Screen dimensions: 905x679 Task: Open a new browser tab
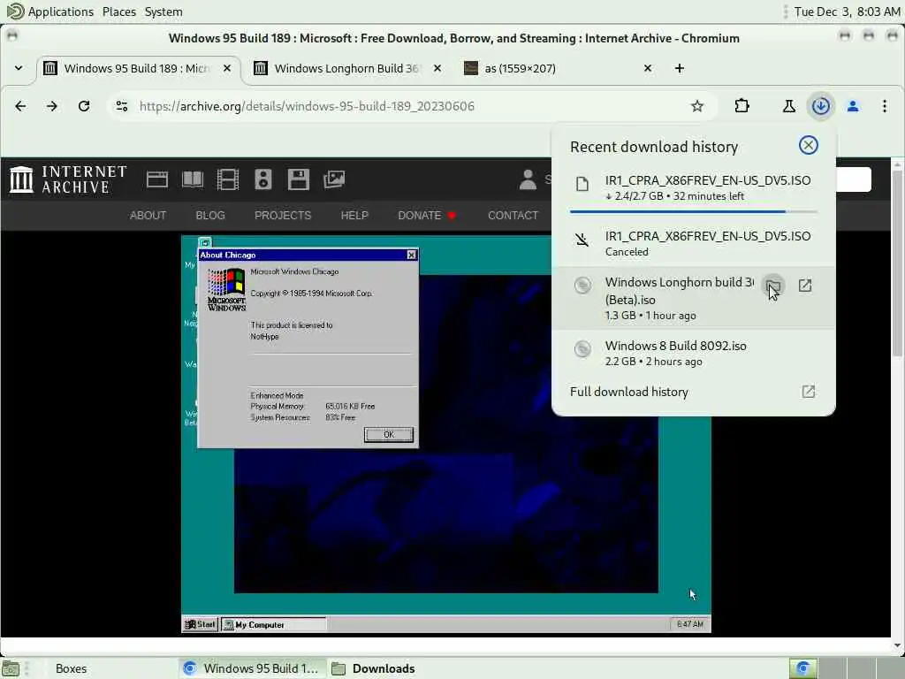pos(680,68)
